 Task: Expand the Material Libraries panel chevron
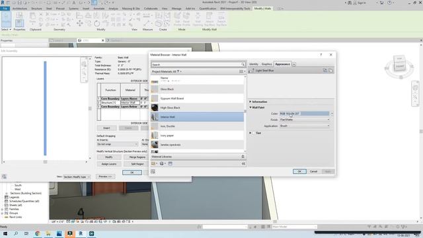(x=243, y=157)
